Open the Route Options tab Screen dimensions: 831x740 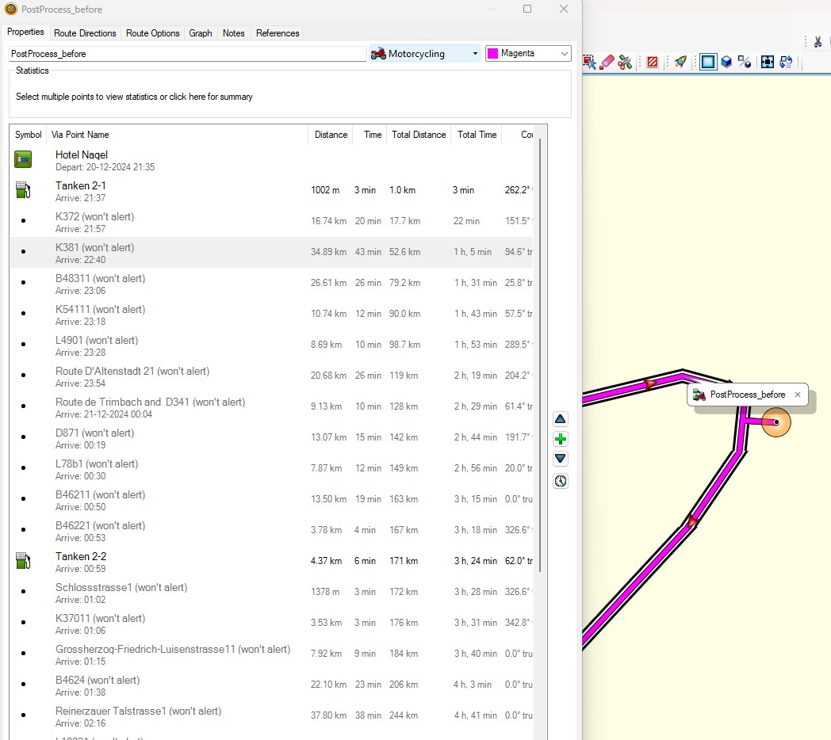pyautogui.click(x=153, y=33)
